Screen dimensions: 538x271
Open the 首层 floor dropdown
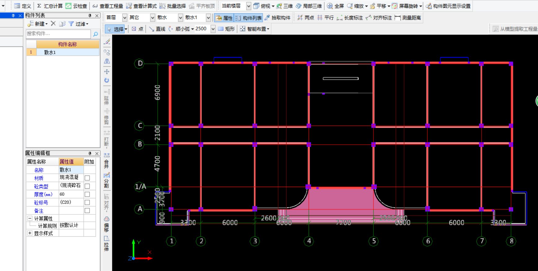[x=125, y=18]
